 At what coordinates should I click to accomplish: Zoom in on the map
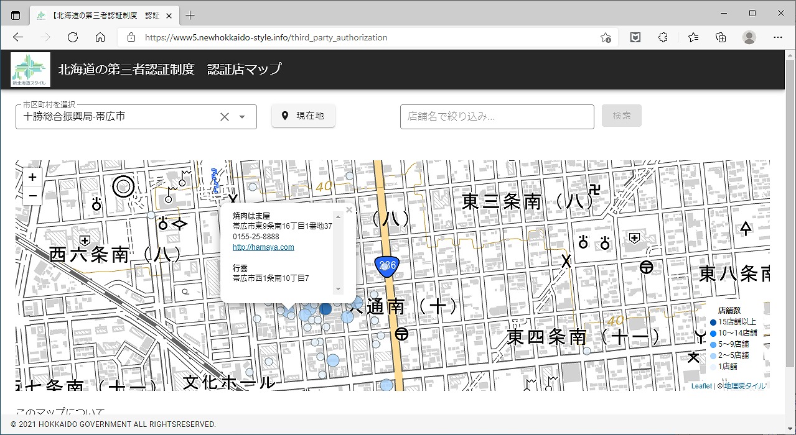pos(32,177)
